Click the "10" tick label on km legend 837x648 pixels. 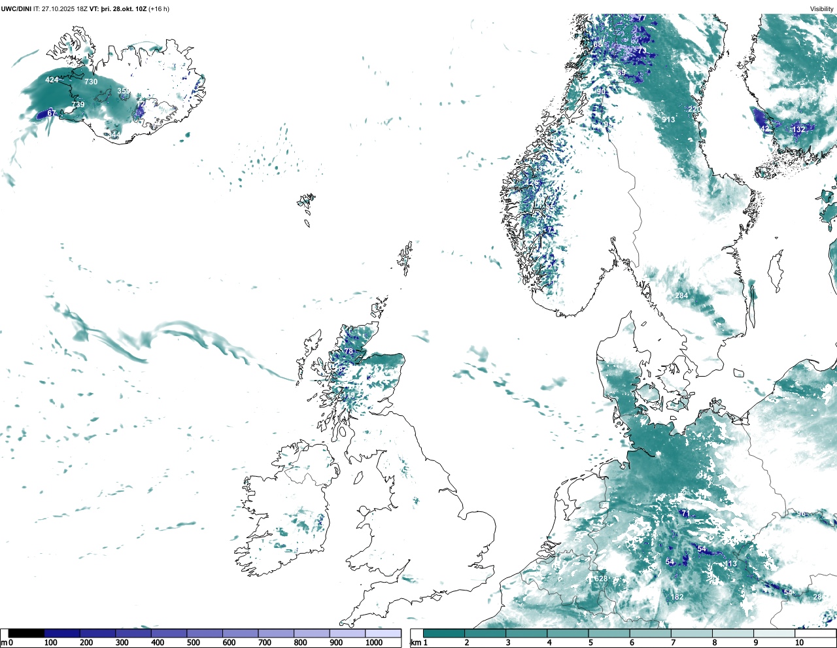click(800, 643)
